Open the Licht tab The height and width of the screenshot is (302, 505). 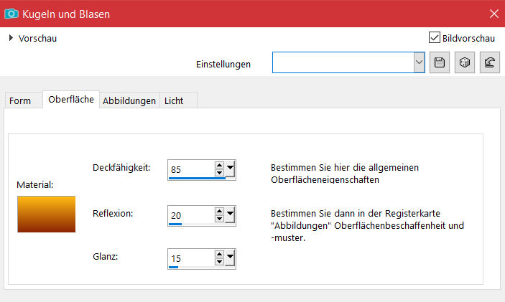[174, 101]
